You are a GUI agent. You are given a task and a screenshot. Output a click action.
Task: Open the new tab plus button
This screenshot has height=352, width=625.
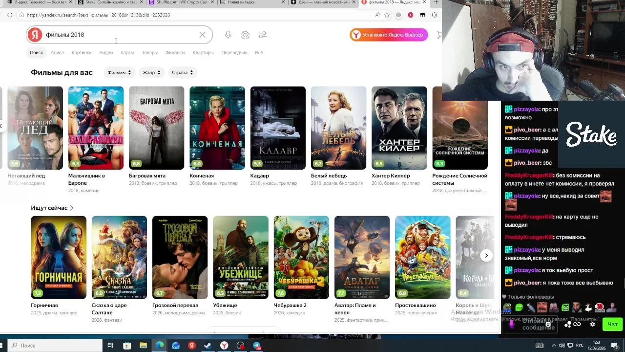pyautogui.click(x=436, y=2)
